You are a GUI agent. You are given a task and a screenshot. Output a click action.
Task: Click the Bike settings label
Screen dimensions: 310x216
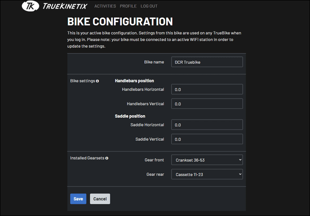[83, 81]
